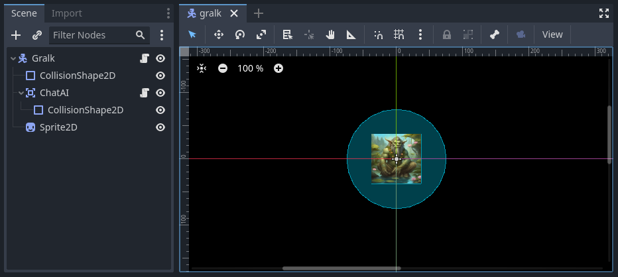The image size is (618, 277).
Task: Collapse the ChatAI node children
Action: coord(21,93)
